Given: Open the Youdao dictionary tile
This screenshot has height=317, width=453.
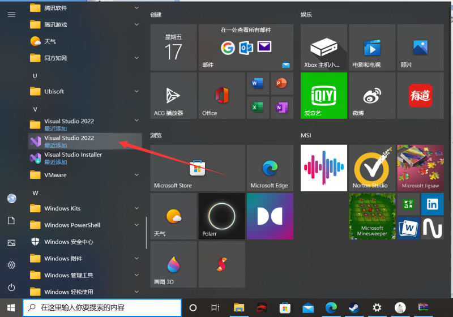Looking at the screenshot, I should (x=420, y=95).
